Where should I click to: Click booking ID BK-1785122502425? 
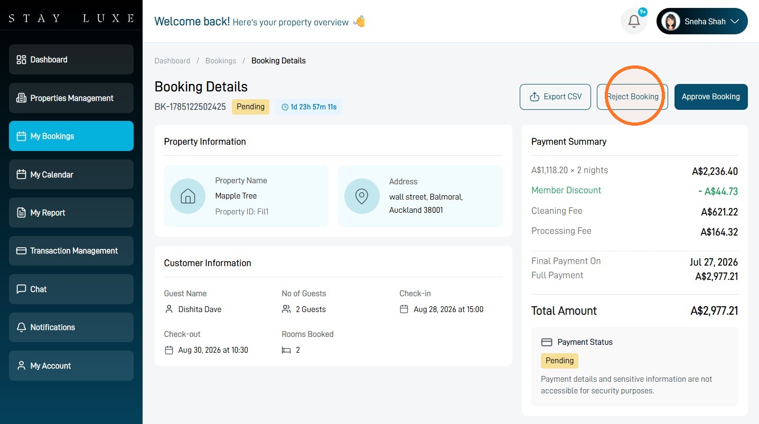(190, 107)
